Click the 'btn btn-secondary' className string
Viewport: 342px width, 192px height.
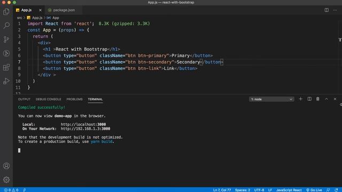(150, 62)
